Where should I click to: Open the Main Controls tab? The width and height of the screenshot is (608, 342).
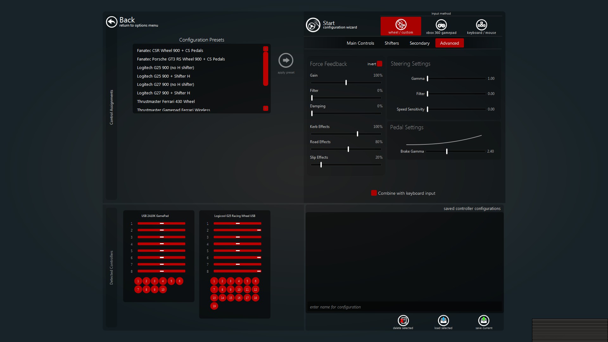tap(360, 43)
